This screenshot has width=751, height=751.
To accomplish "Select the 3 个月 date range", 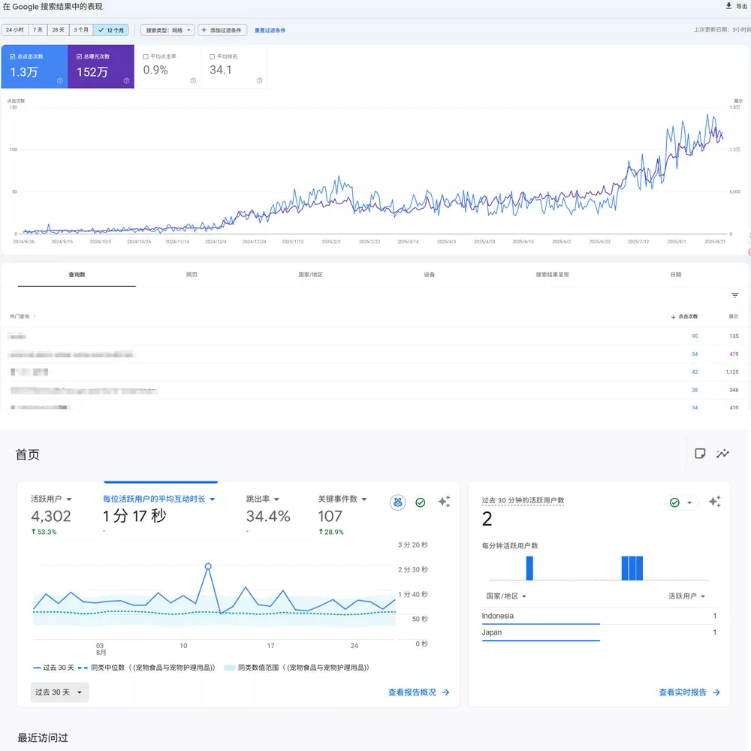I will [80, 30].
